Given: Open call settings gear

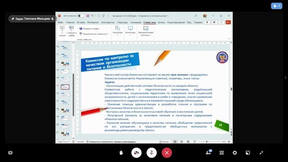Looking at the screenshot, I should pyautogui.click(x=234, y=153).
